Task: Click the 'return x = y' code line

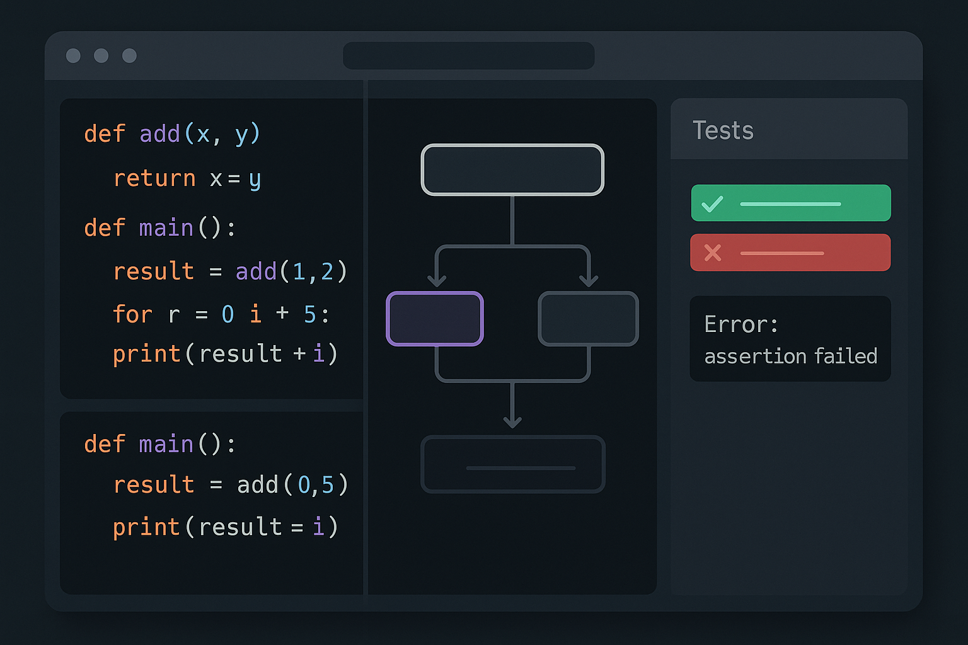Action: click(x=187, y=179)
